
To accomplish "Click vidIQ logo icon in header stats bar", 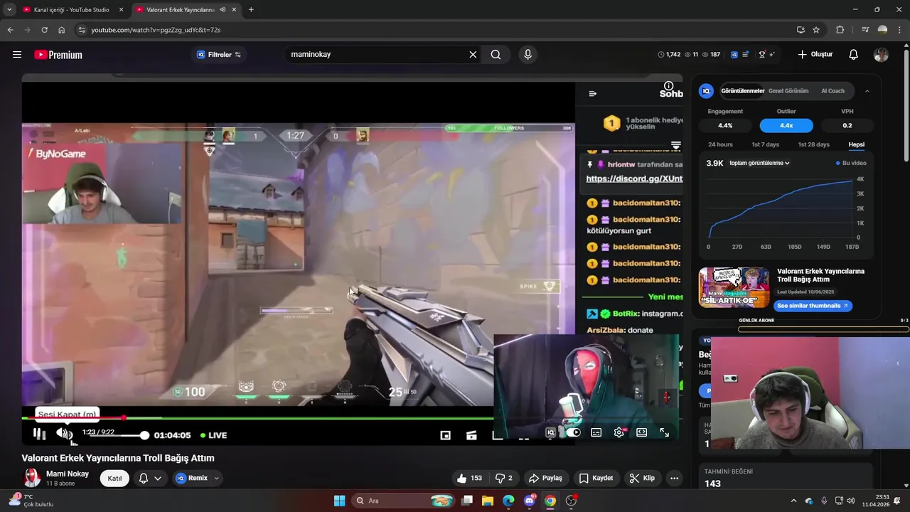I will point(734,54).
